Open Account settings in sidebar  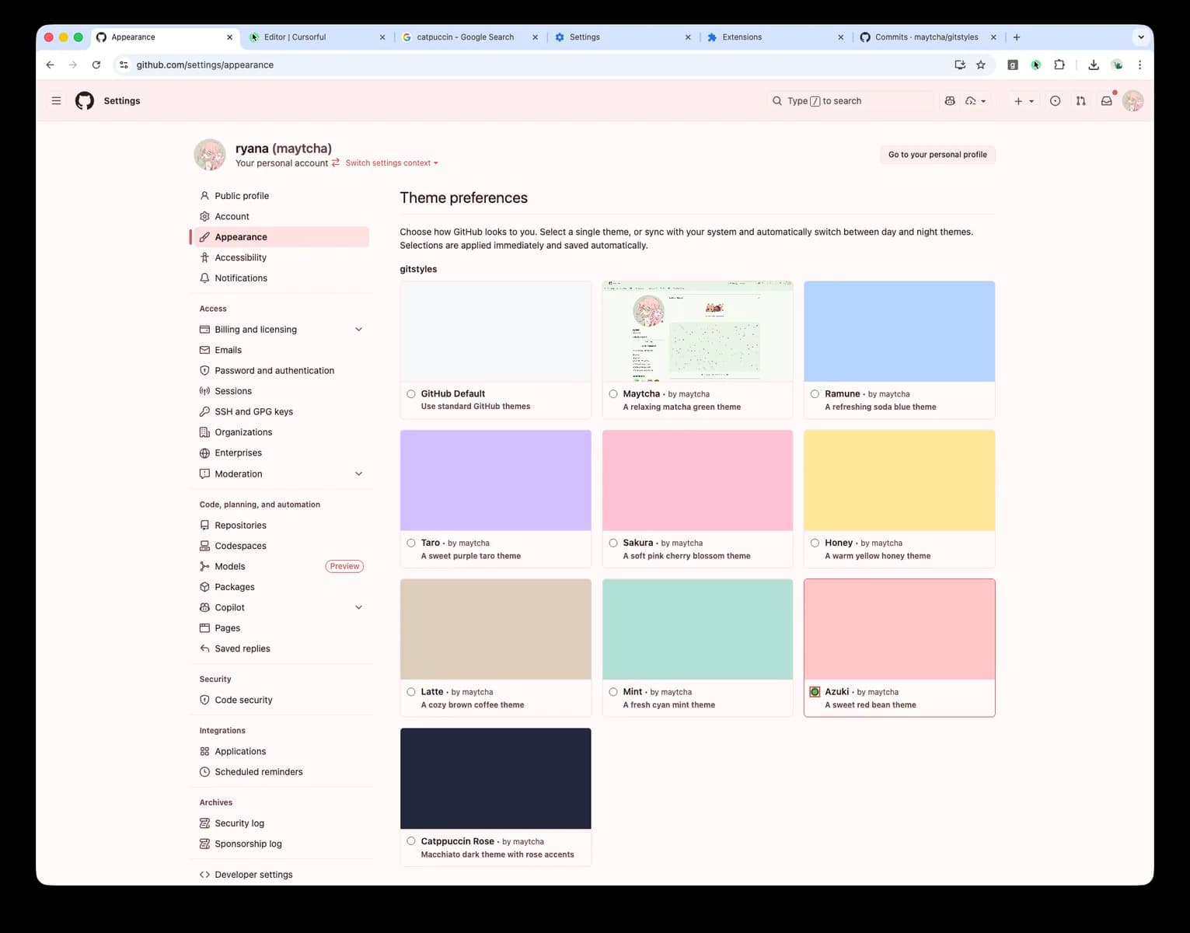tap(280, 217)
